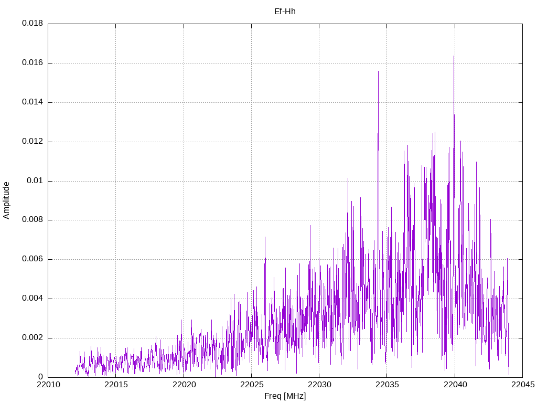This screenshot has height=403, width=537.
Task: Click y-axis tick label 0.014
Action: (x=33, y=102)
